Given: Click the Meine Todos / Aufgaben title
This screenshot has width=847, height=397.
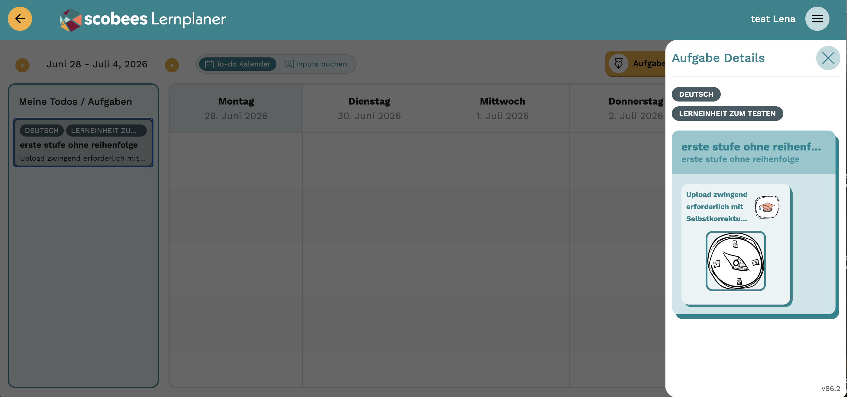Looking at the screenshot, I should point(75,102).
